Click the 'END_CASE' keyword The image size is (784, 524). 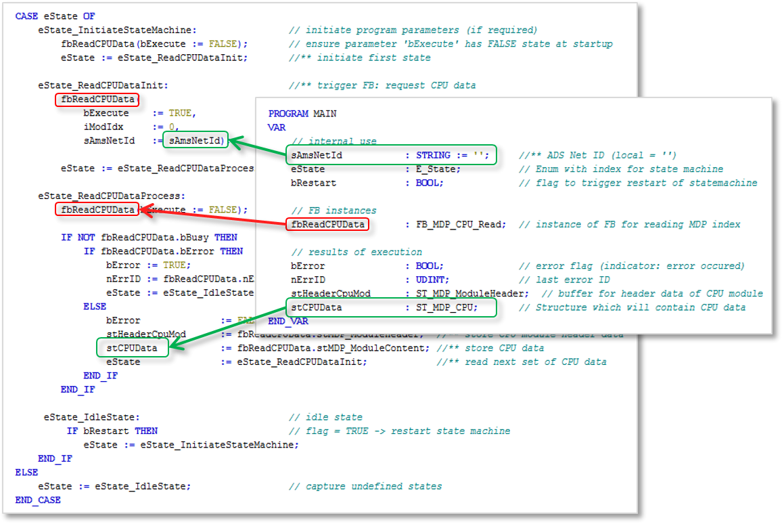coord(38,500)
